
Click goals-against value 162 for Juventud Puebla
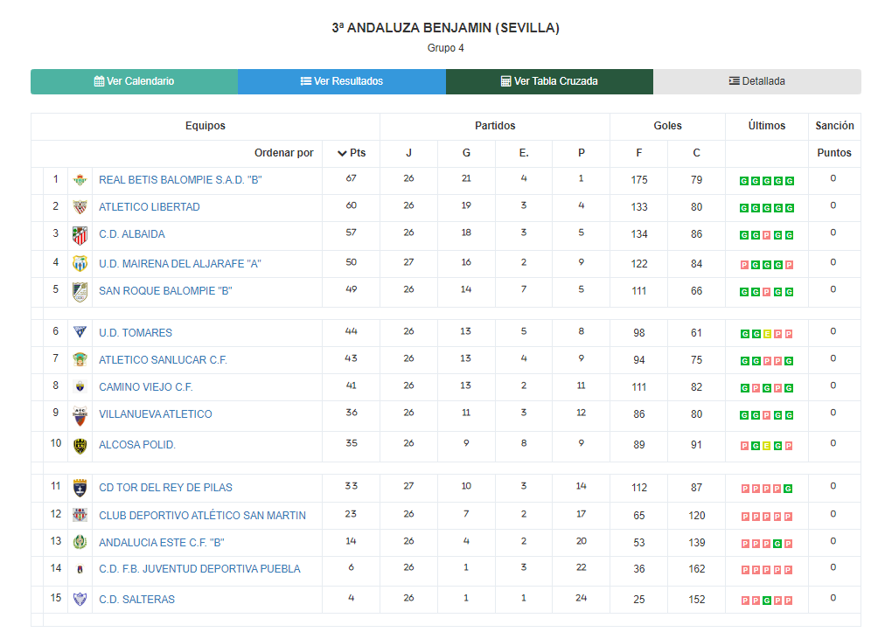coord(697,569)
